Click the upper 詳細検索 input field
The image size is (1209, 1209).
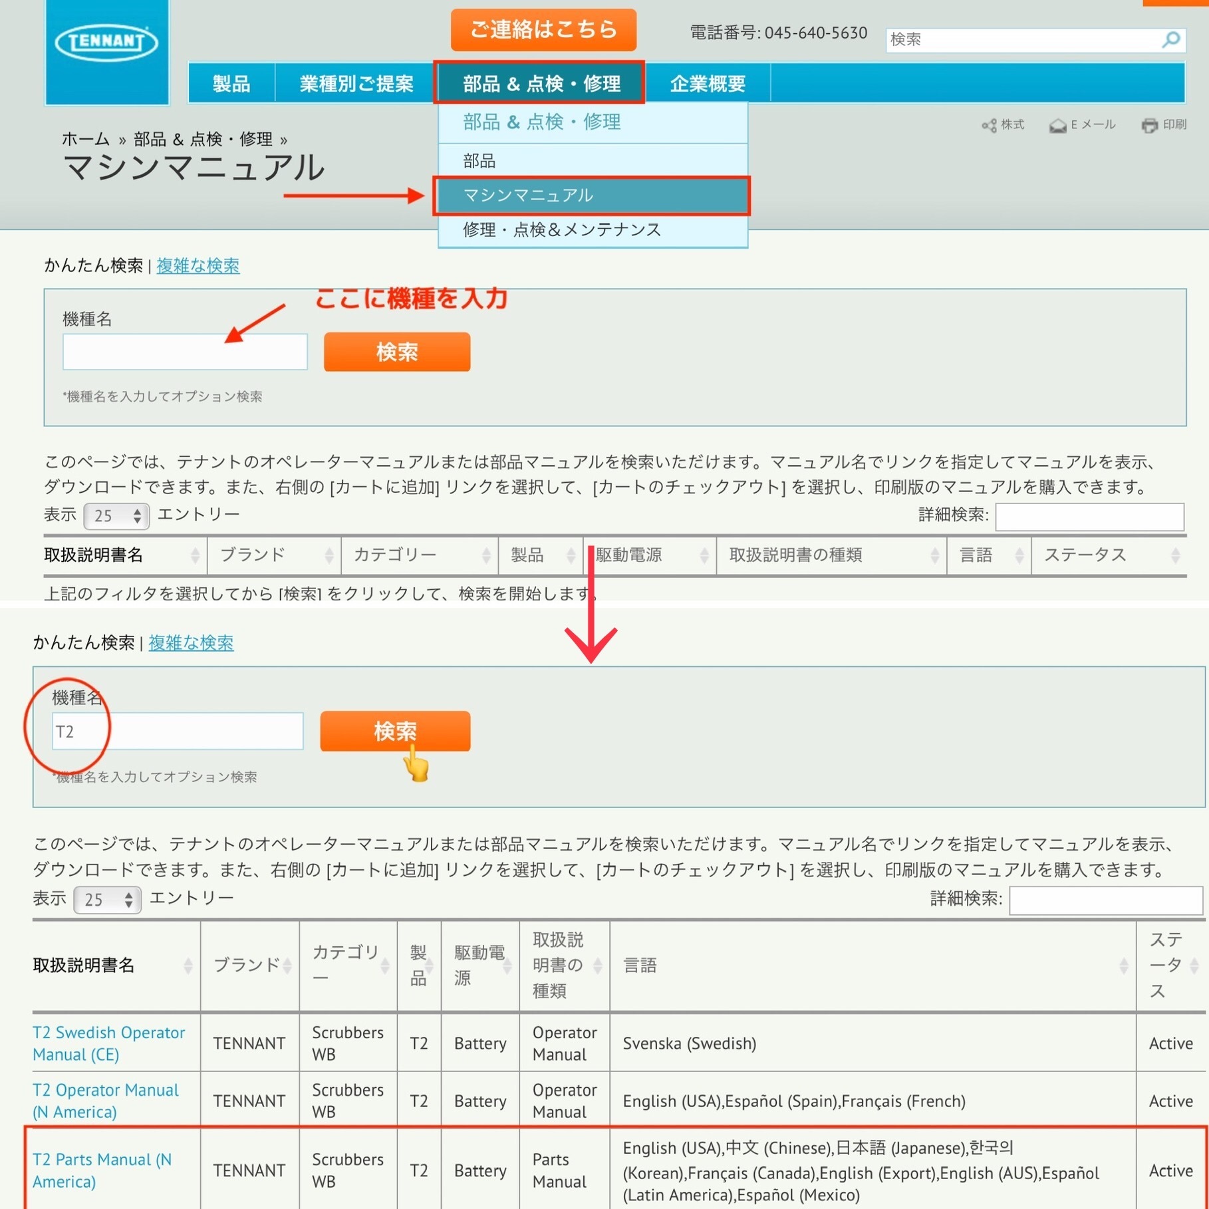click(1089, 516)
